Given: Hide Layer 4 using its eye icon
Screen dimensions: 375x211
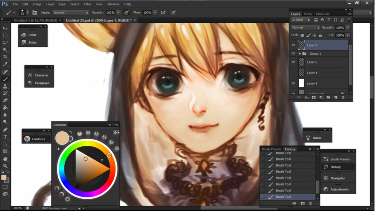Looking at the screenshot, I should pyautogui.click(x=293, y=83).
